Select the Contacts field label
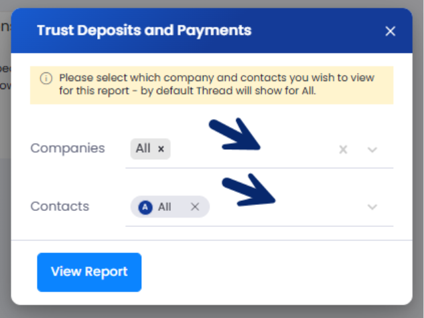This screenshot has width=424, height=318. tap(60, 206)
